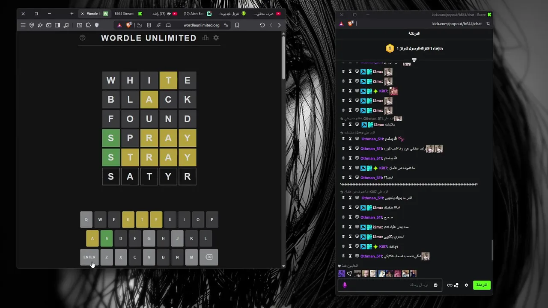Click the backspace key on Wordle keyboard
Viewport: 548px width, 308px height.
pyautogui.click(x=209, y=257)
